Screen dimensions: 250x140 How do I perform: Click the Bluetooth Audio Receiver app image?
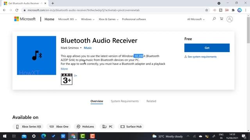click(x=36, y=55)
